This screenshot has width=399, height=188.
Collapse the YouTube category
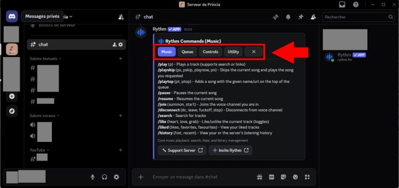point(39,150)
